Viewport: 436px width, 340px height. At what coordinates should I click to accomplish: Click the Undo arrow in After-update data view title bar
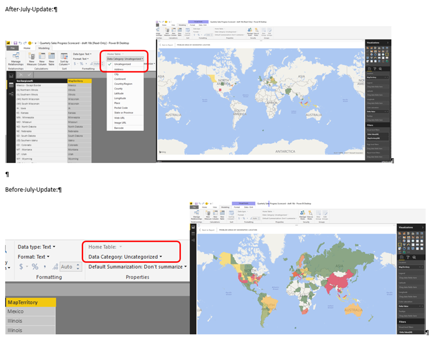pos(20,43)
